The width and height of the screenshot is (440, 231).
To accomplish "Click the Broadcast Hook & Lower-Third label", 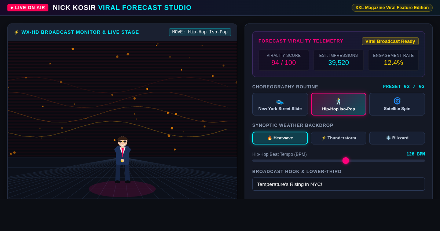I will [x=297, y=172].
